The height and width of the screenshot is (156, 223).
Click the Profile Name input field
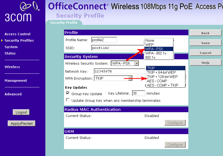pyautogui.click(x=104, y=40)
